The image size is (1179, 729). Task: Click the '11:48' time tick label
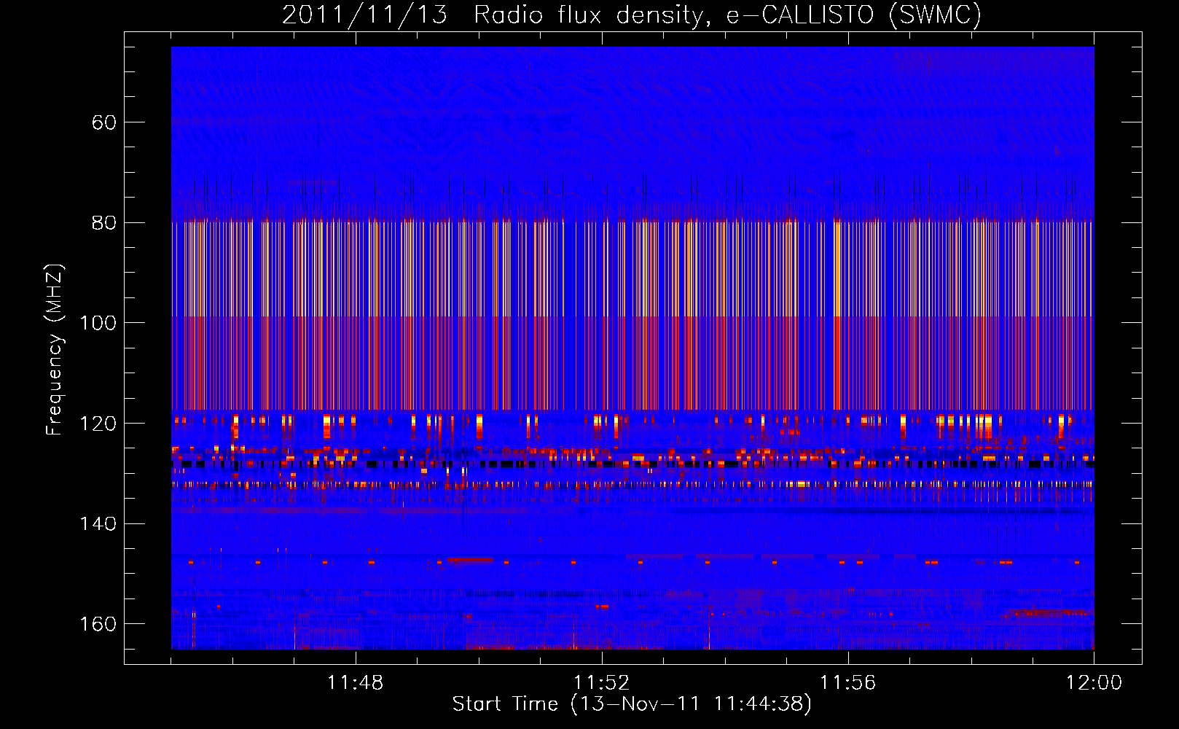356,683
